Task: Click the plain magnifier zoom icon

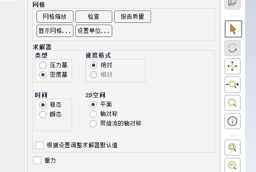Action: 232,103
